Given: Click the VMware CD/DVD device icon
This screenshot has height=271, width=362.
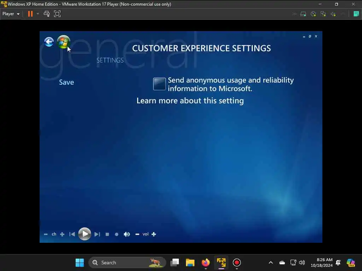Looking at the screenshot, I should pyautogui.click(x=313, y=14).
